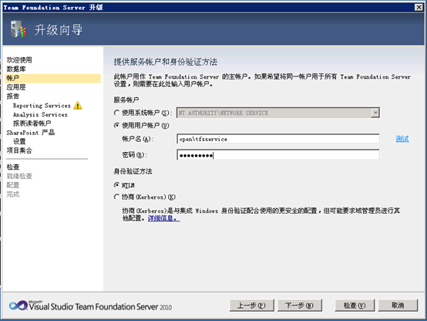Select the 使用用户帐户 radio button

[x=116, y=126]
